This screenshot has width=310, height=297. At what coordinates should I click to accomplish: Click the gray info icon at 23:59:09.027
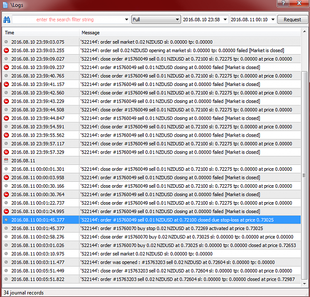(6, 59)
